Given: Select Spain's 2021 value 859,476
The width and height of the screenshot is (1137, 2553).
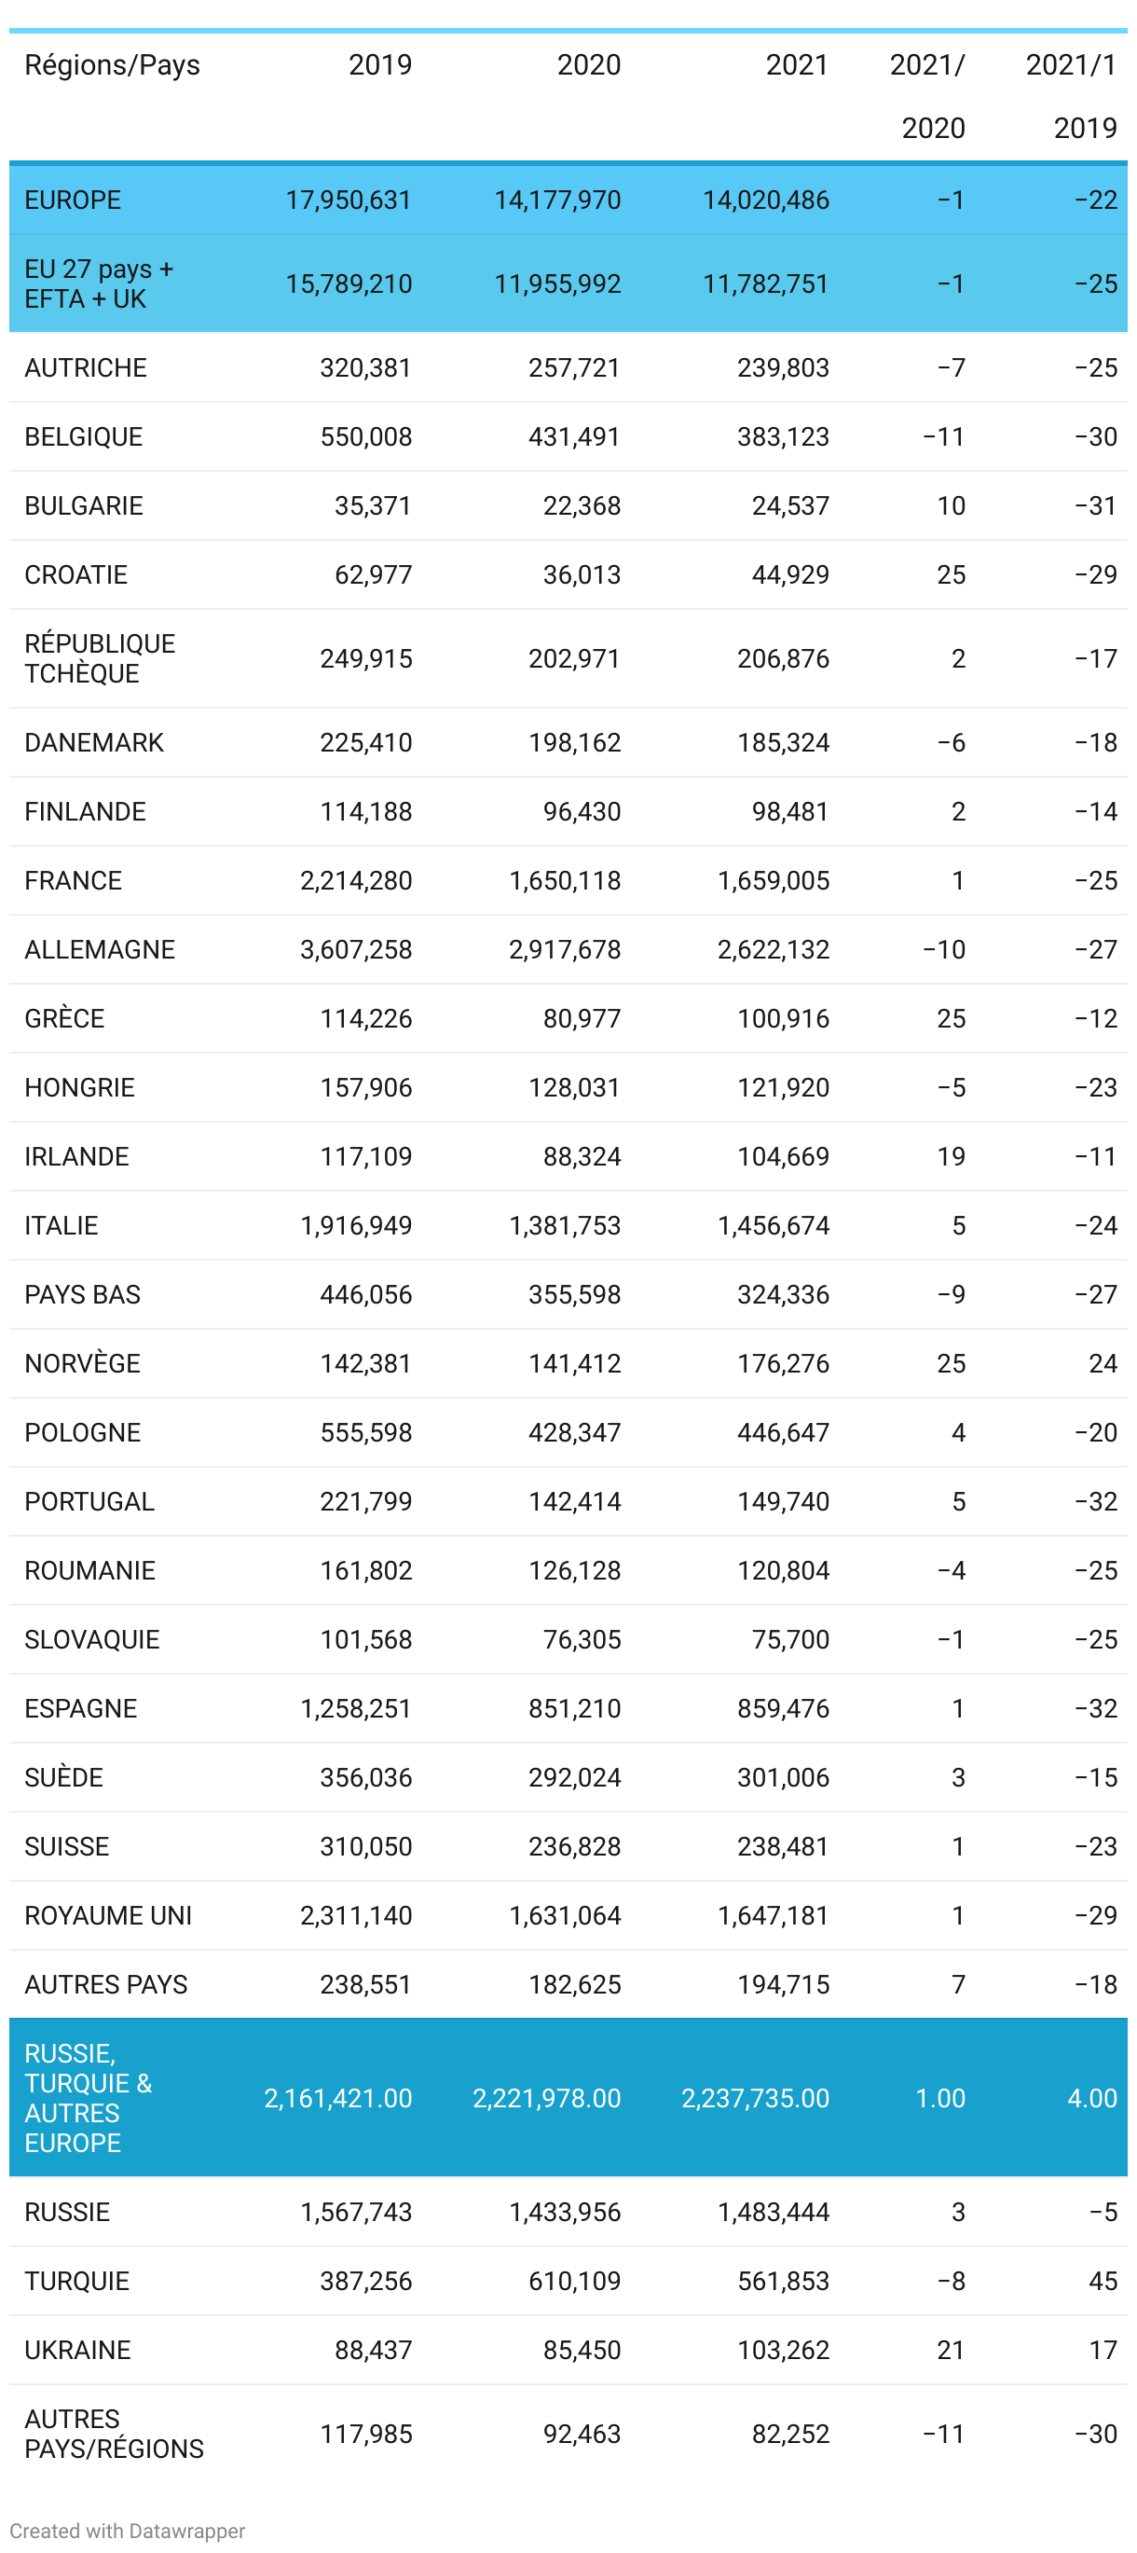Looking at the screenshot, I should click(x=783, y=1708).
